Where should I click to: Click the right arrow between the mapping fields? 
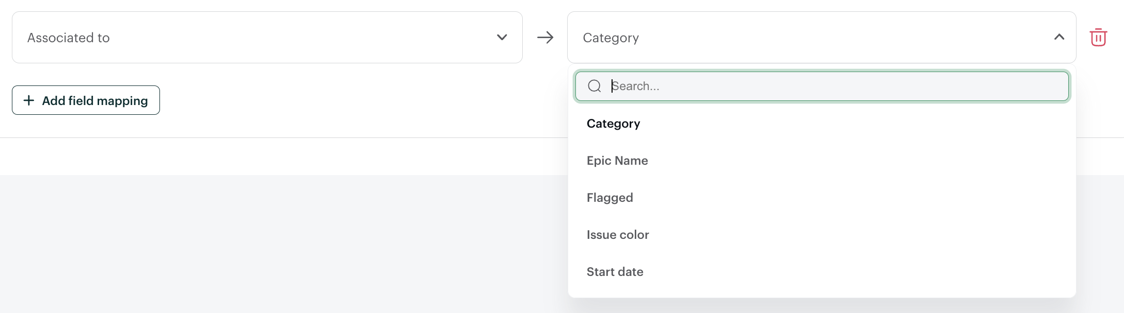pyautogui.click(x=545, y=38)
